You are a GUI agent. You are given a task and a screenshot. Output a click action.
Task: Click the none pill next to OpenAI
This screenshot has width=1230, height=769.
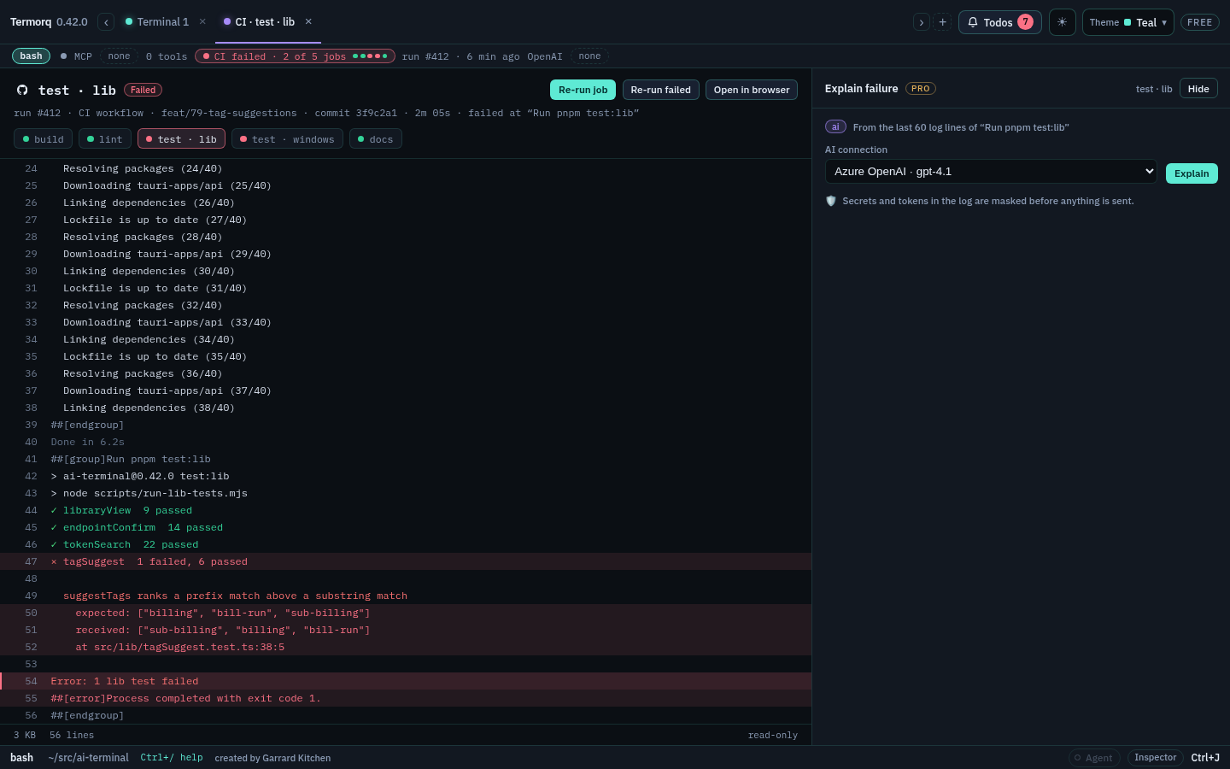(x=589, y=56)
